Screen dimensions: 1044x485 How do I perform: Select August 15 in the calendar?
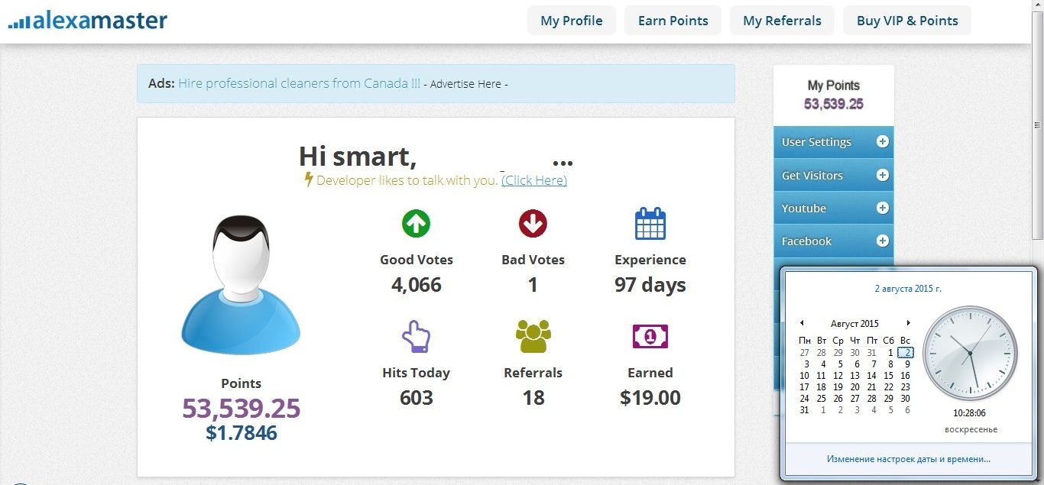pos(888,376)
